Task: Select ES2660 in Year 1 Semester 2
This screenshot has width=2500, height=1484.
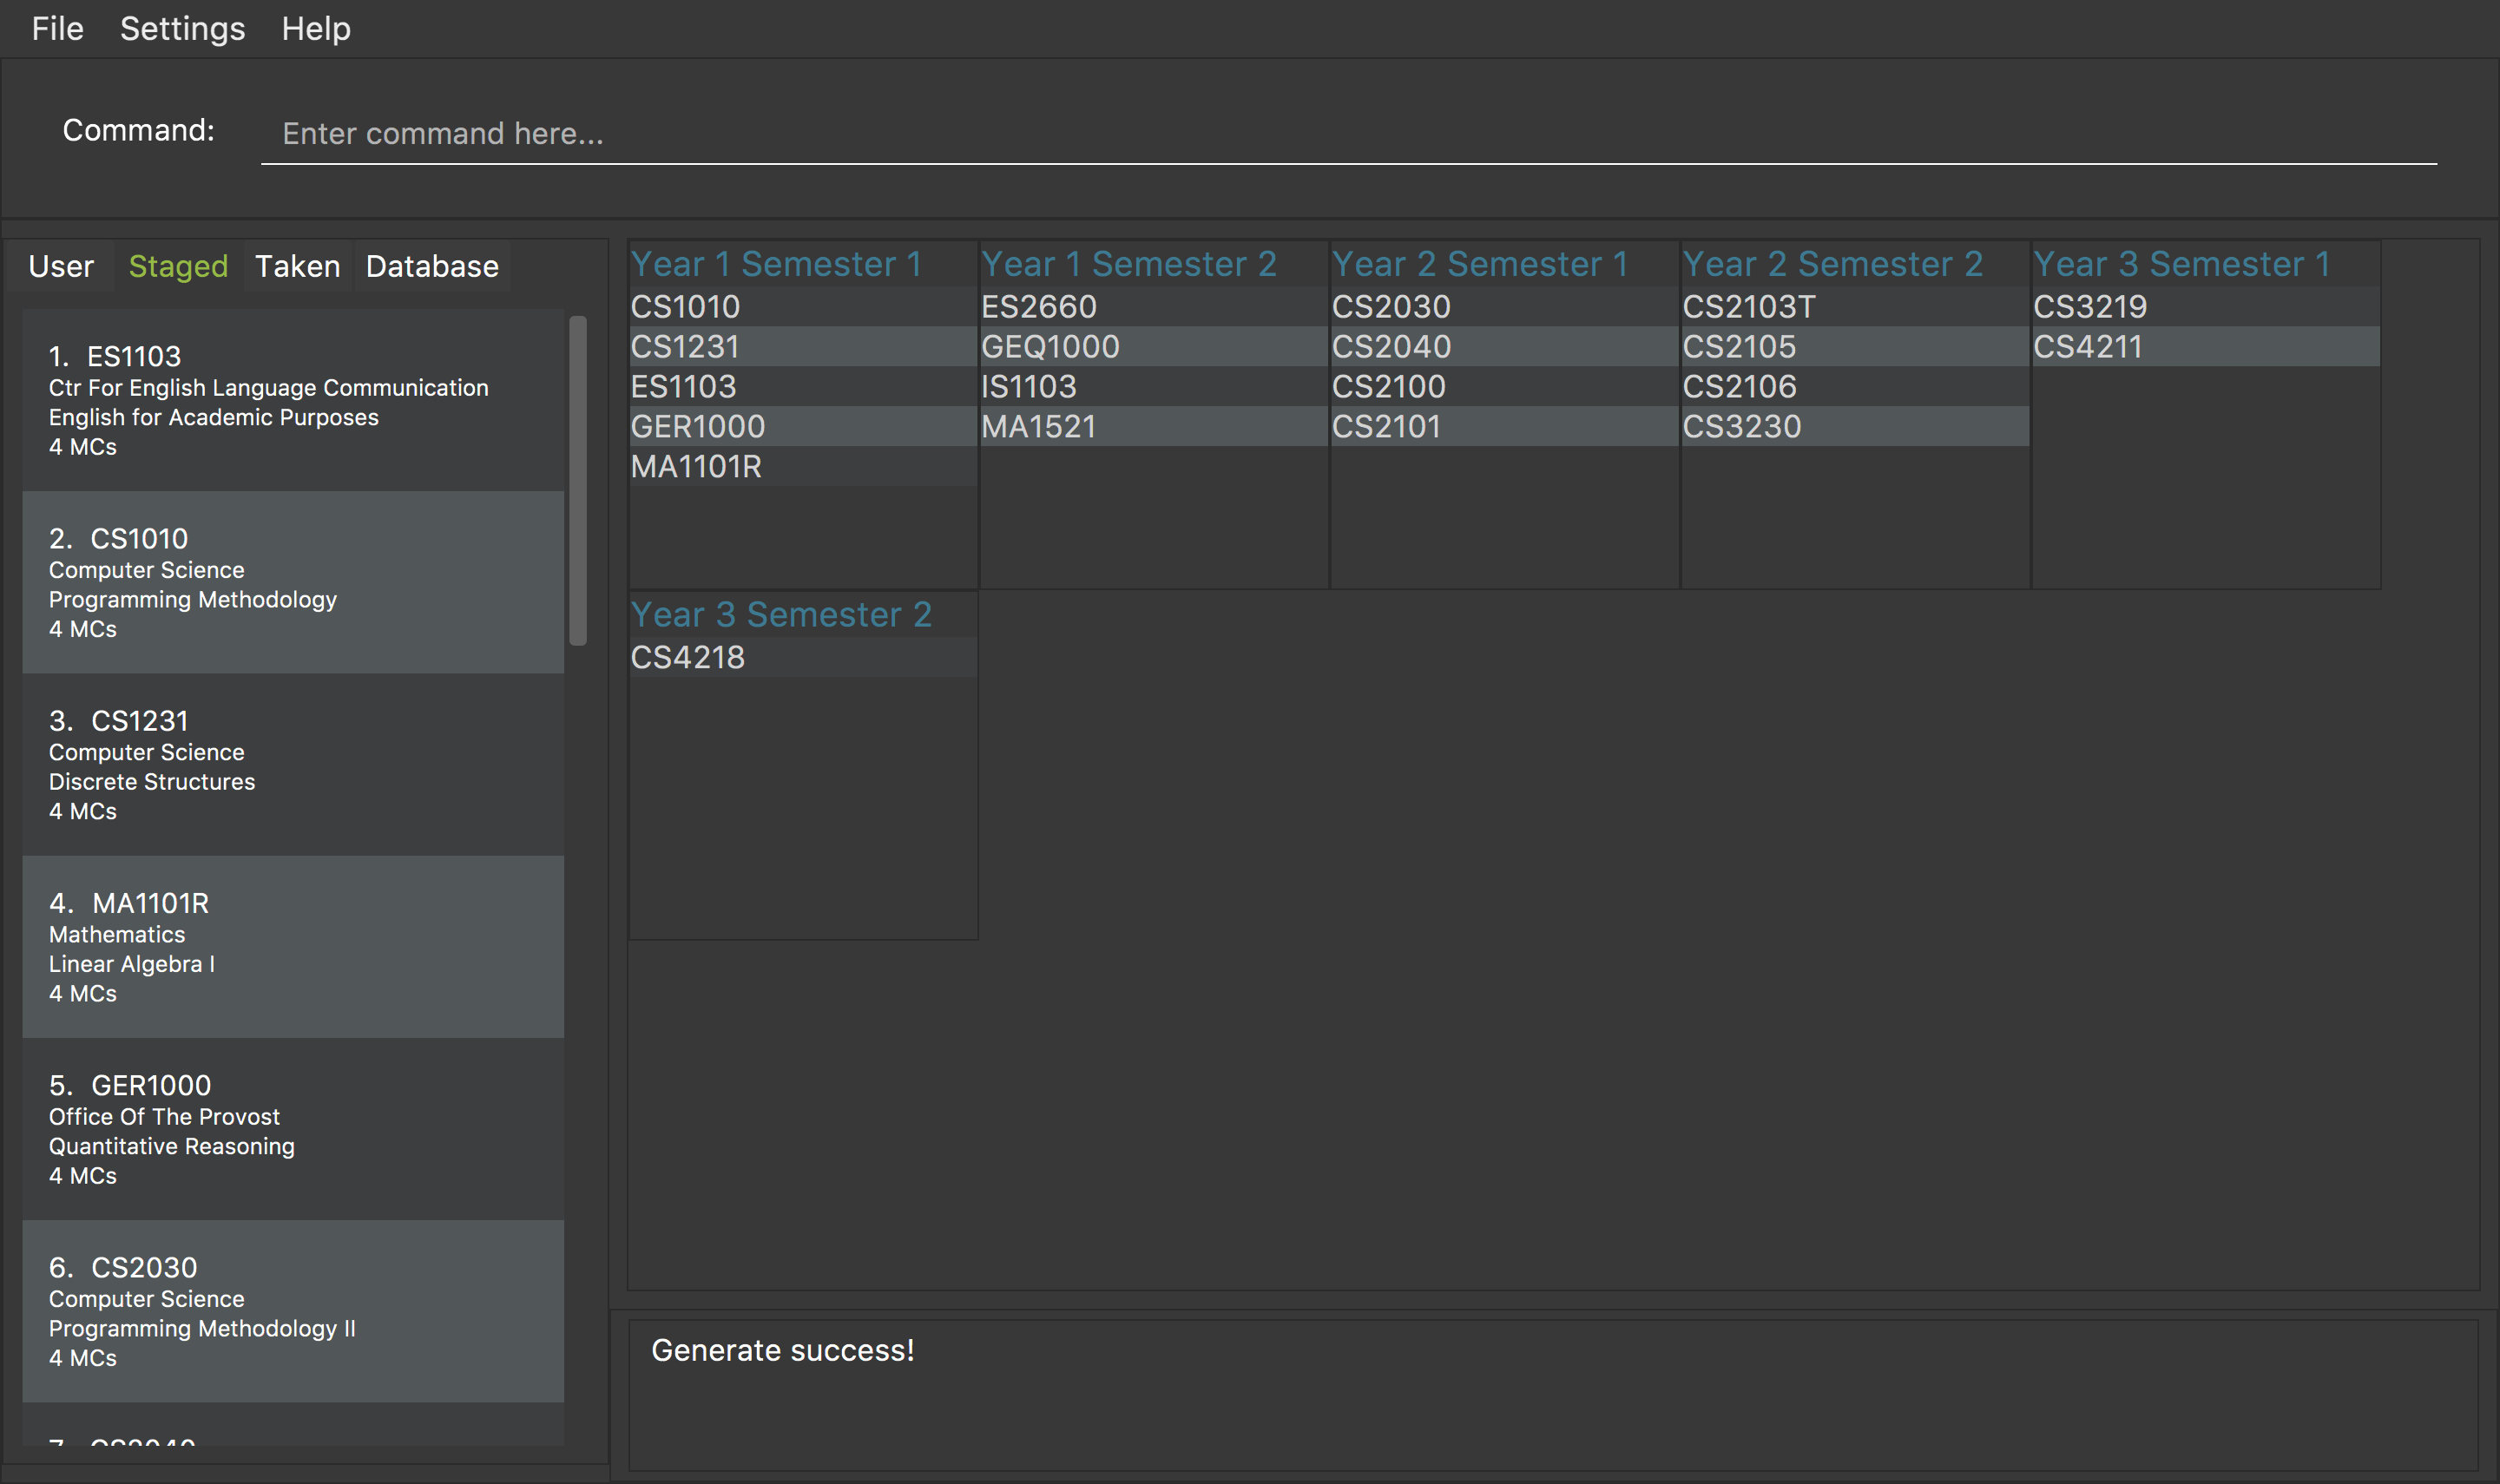Action: tap(1154, 306)
